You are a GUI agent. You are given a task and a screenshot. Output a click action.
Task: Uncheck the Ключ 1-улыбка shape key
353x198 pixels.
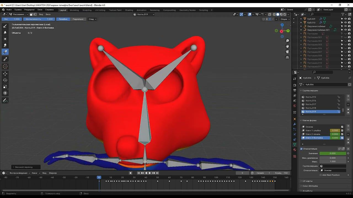click(342, 131)
